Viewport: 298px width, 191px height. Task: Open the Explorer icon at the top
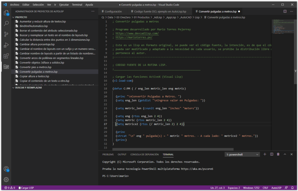[x=7, y=13]
